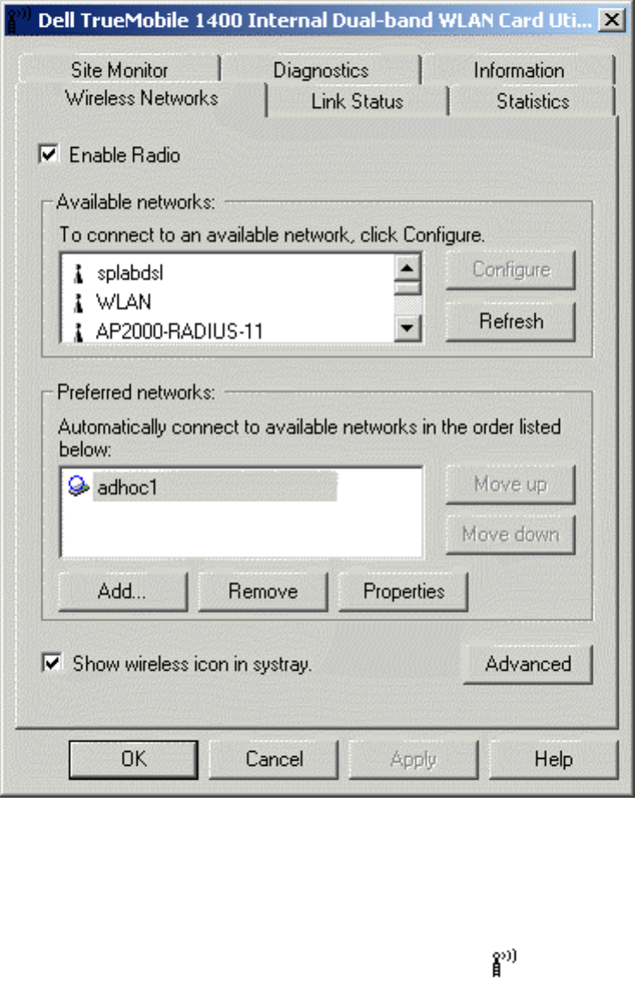Refresh the available networks list

511,322
